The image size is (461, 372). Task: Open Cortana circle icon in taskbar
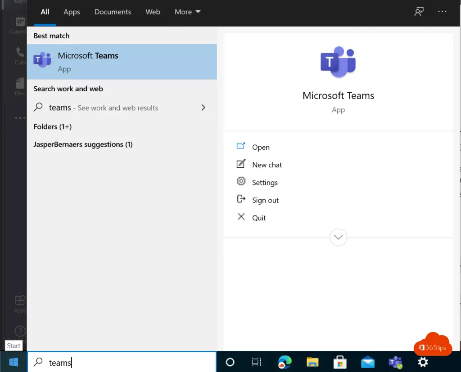[x=230, y=362]
